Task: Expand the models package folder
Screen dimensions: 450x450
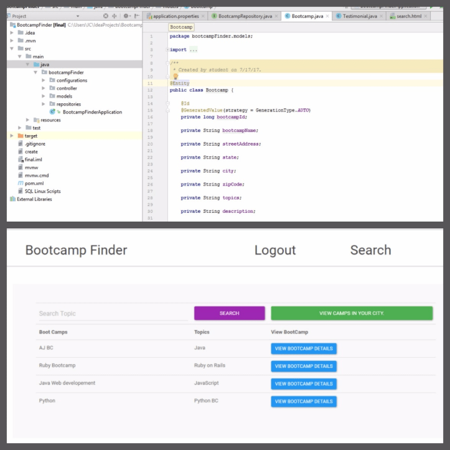Action: [44, 96]
